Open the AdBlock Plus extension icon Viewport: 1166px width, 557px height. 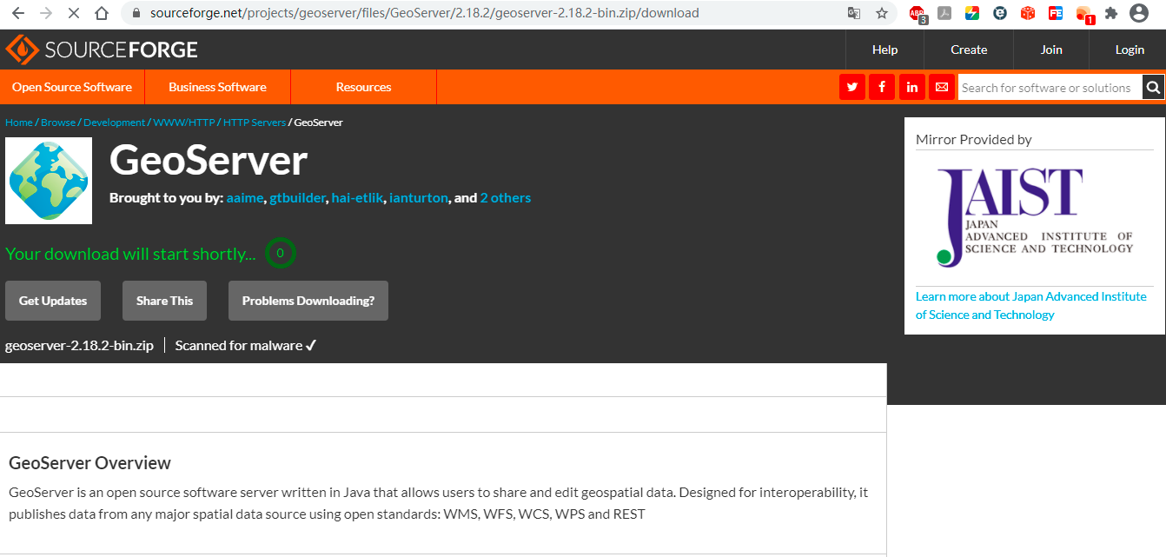[918, 14]
